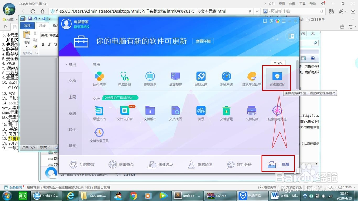Click the browser download arrow icon
Screen dimensions: 358x201
[353, 11]
